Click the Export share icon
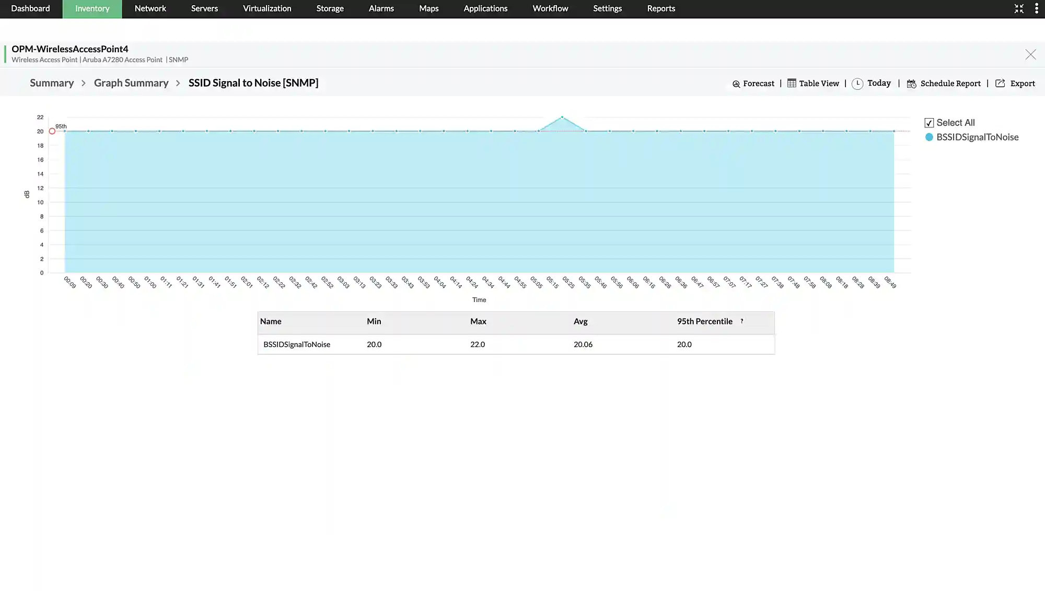Image resolution: width=1045 pixels, height=591 pixels. 1000,84
